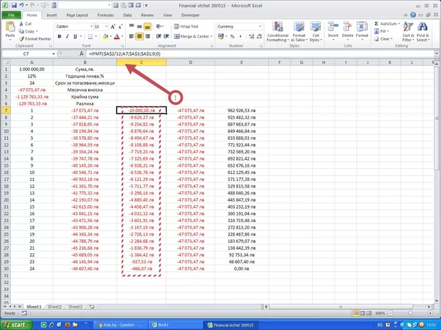441x330 pixels.
Task: Switch to Sheet2 worksheet tab
Action: (55, 307)
